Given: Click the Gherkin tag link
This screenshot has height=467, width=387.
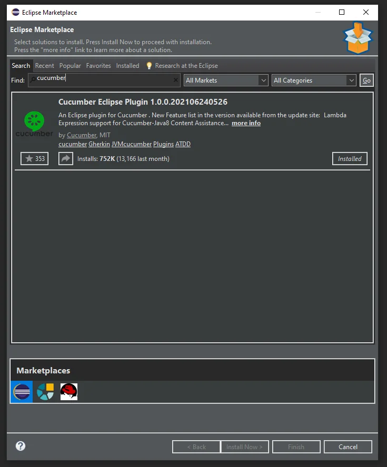Looking at the screenshot, I should (100, 144).
